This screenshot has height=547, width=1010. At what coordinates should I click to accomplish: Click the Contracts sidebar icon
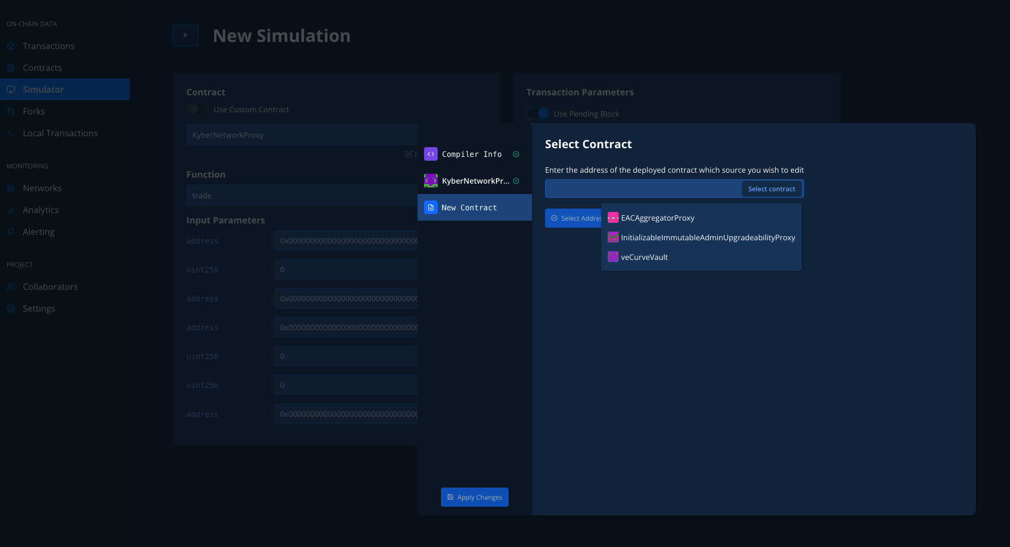click(11, 68)
